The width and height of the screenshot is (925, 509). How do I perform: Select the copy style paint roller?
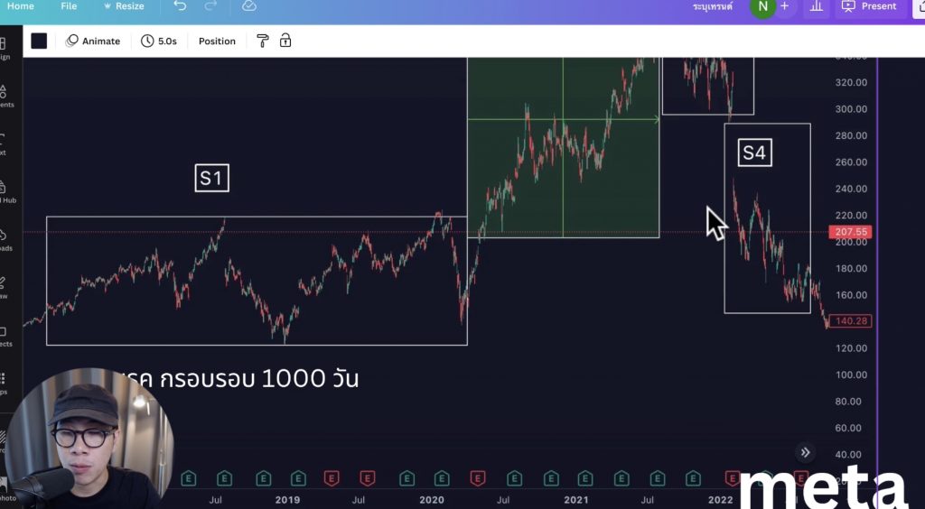(x=263, y=41)
